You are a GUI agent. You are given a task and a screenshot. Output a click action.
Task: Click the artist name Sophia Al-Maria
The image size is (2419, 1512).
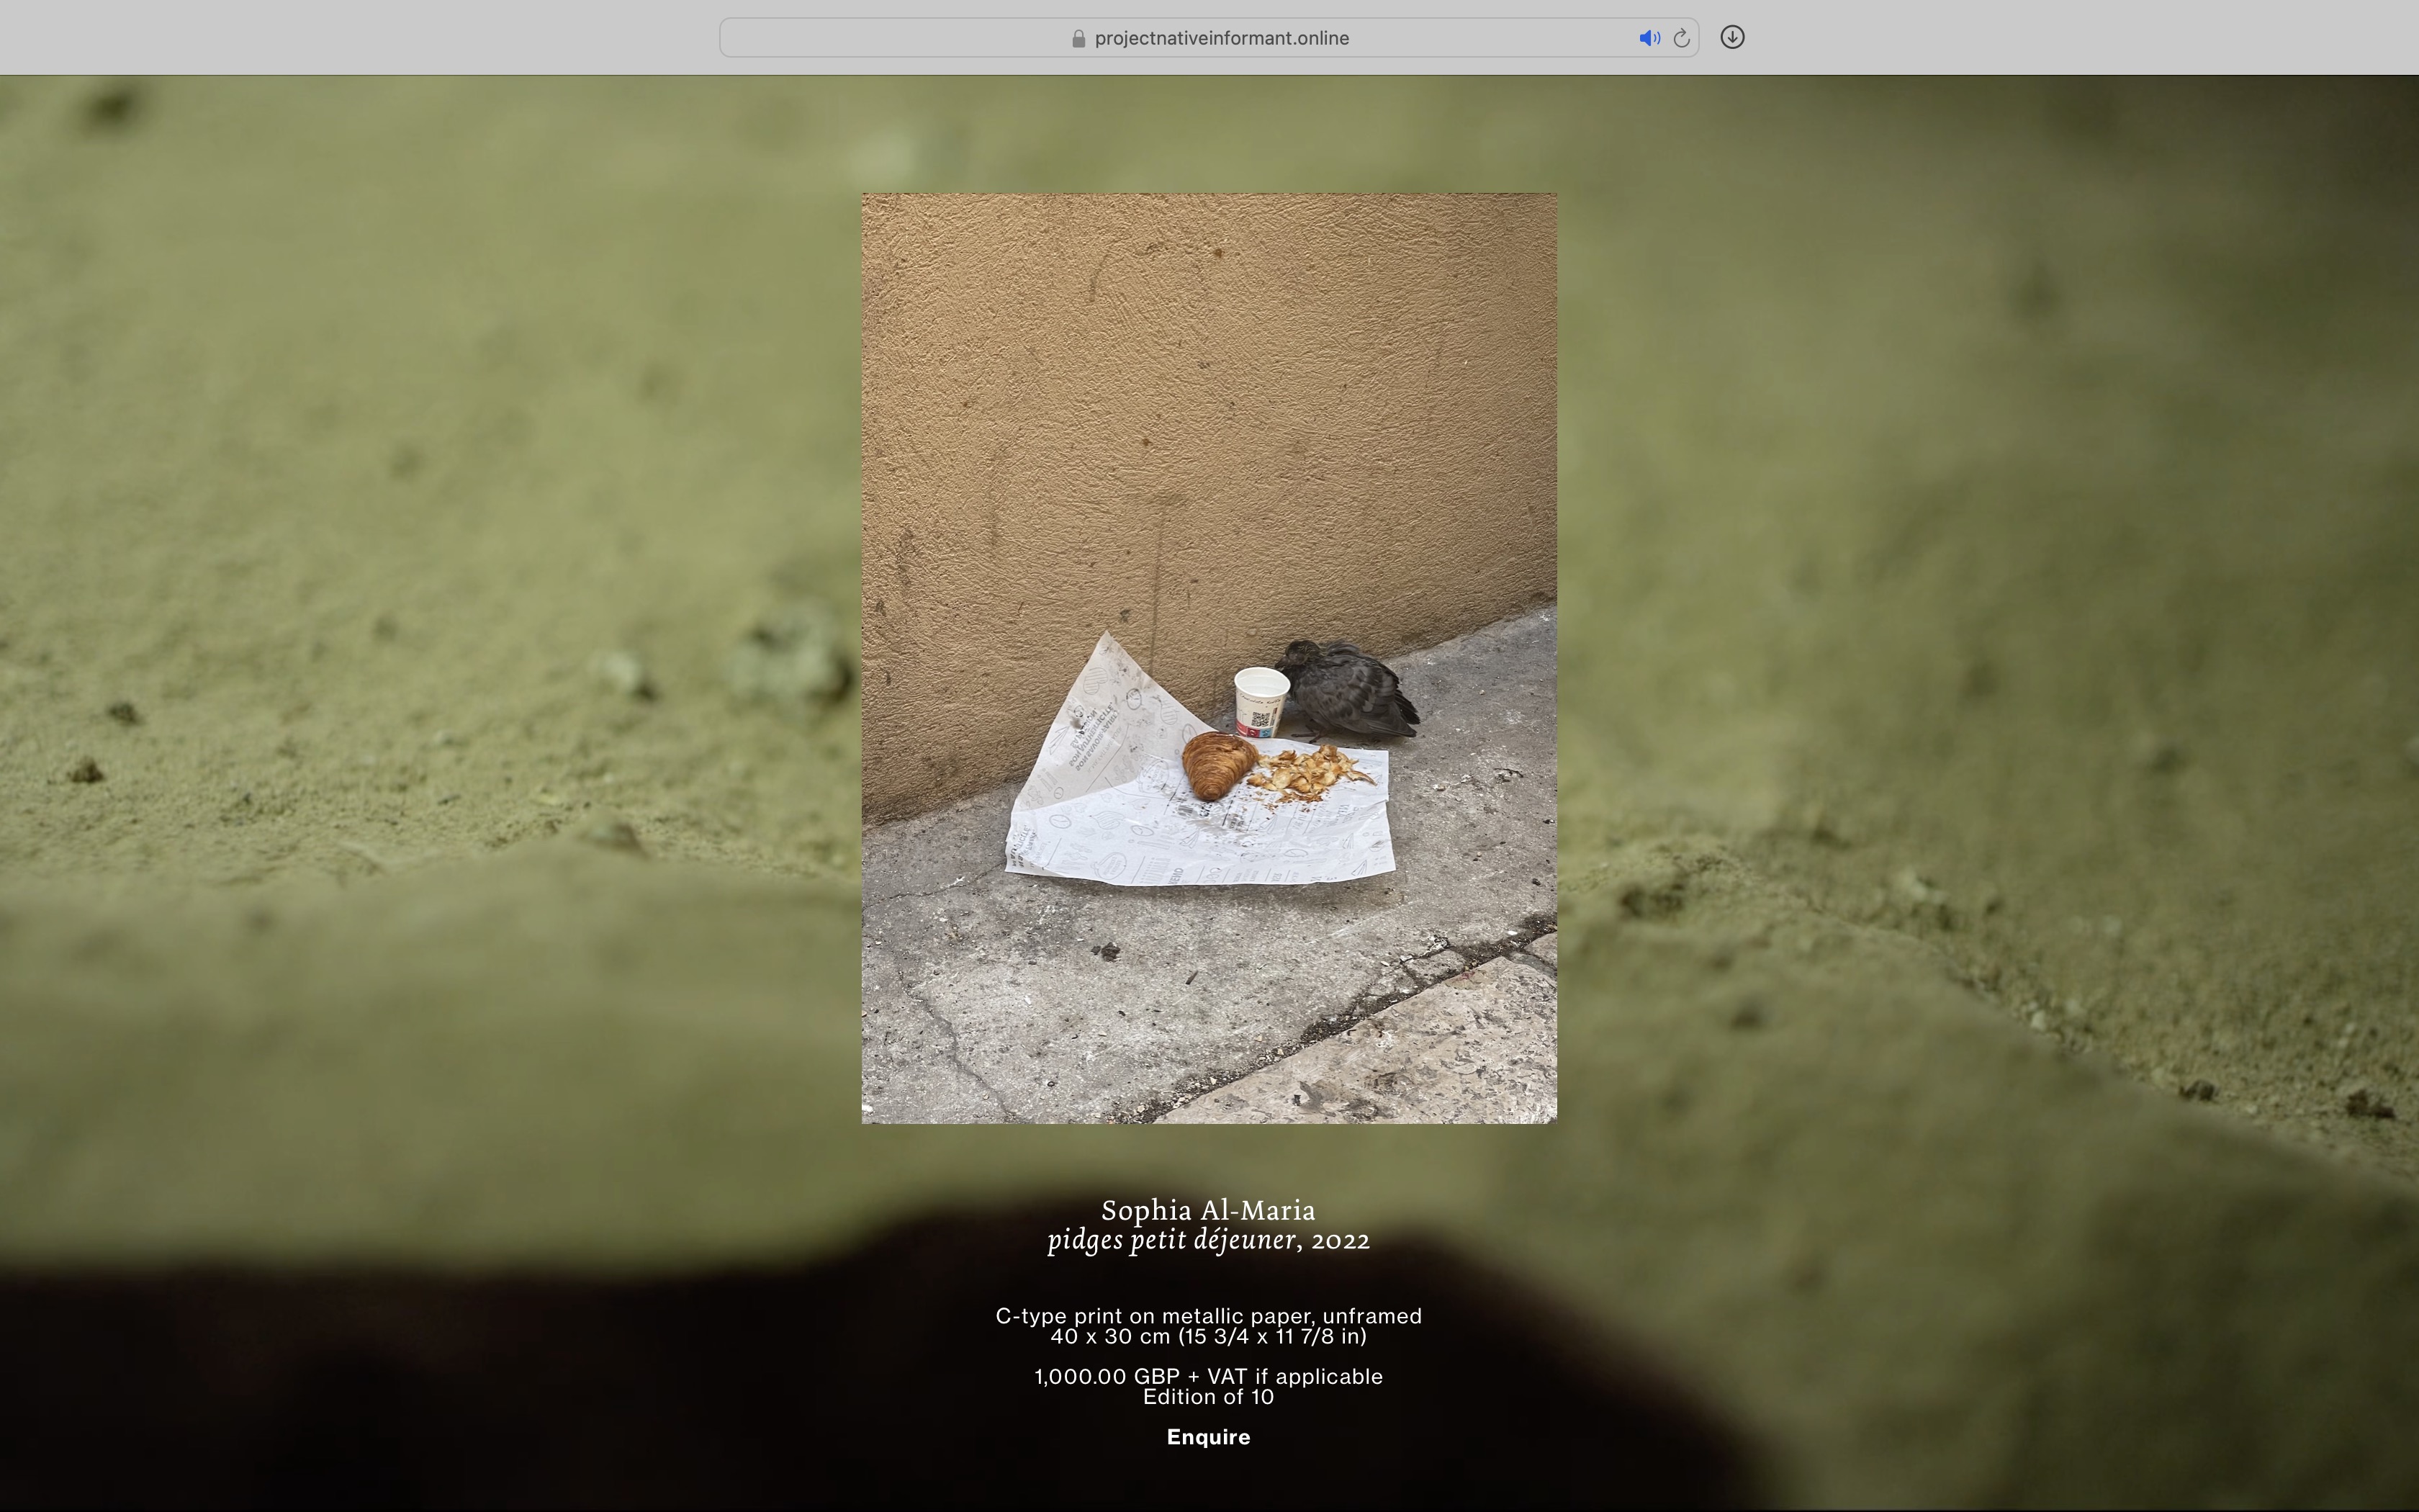point(1209,1210)
